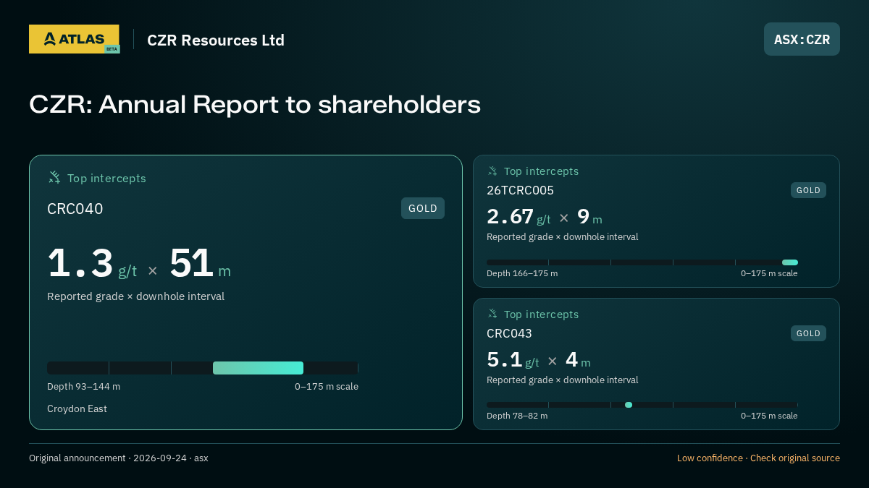The width and height of the screenshot is (869, 488).
Task: Click the drill icon in the CRC043 card
Action: coord(492,314)
